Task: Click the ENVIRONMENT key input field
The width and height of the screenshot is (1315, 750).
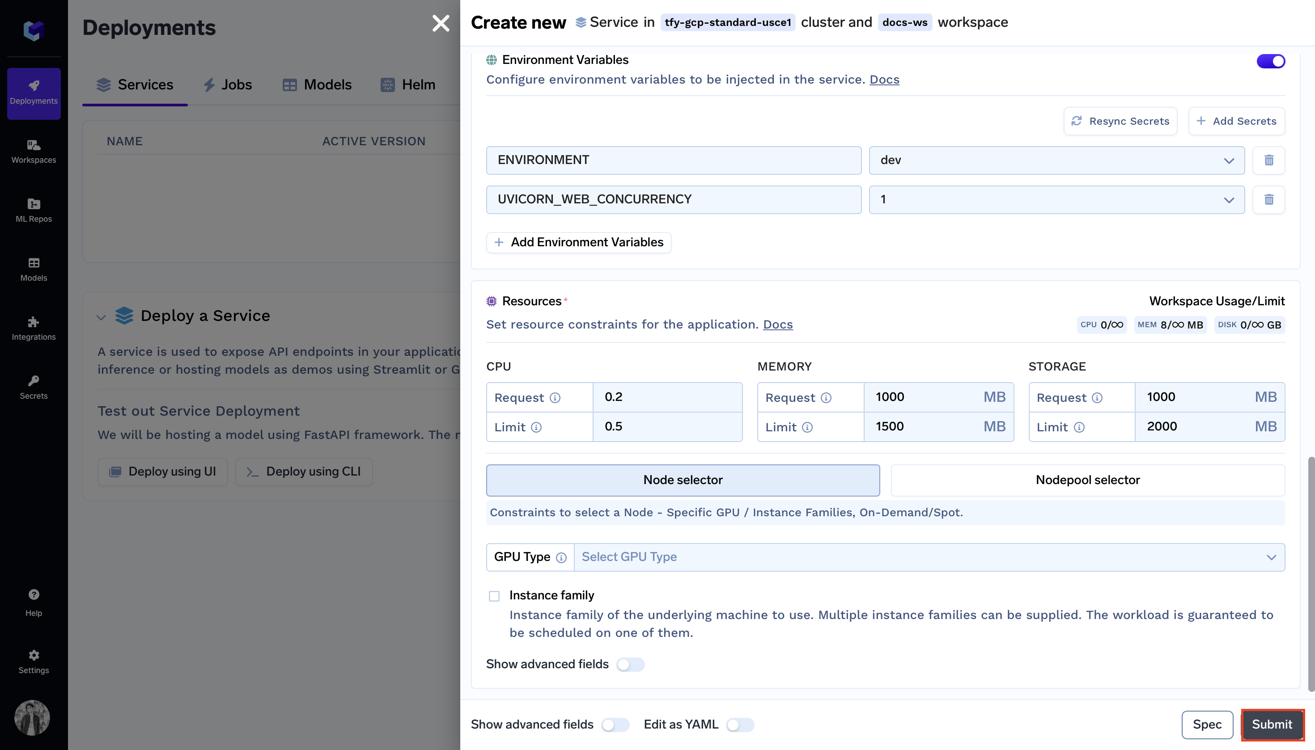Action: point(673,160)
